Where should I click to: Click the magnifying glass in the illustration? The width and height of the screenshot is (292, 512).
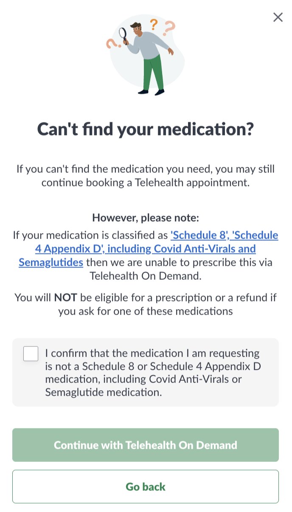[x=124, y=34]
